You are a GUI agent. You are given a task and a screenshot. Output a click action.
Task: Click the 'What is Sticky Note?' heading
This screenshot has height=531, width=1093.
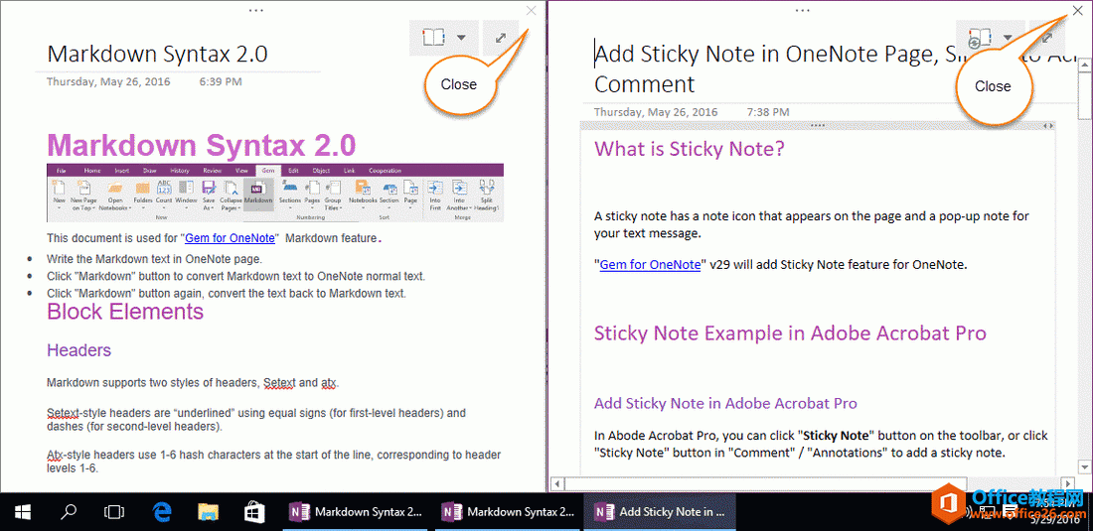[x=690, y=148]
